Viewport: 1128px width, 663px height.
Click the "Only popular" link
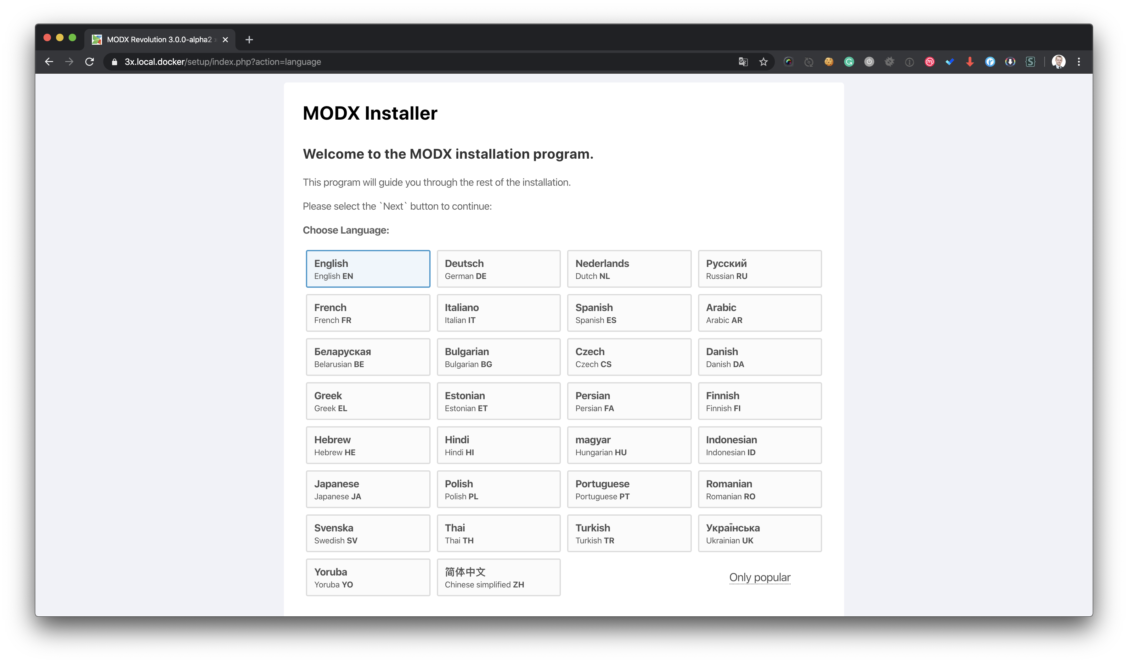tap(760, 577)
